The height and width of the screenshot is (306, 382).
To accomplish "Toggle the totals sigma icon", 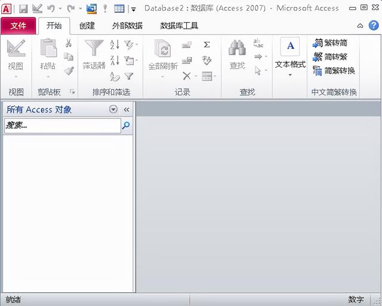I will (x=207, y=45).
